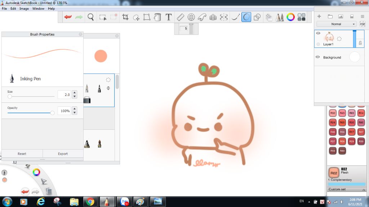
Task: Open the Perspective Guides tool
Action: (x=213, y=17)
